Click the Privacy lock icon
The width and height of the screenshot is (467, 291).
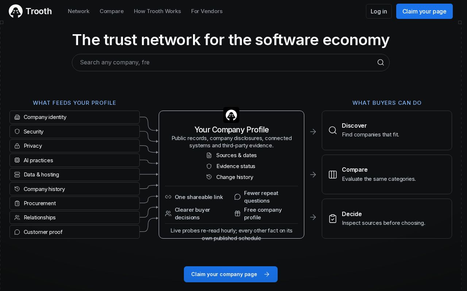(x=17, y=146)
